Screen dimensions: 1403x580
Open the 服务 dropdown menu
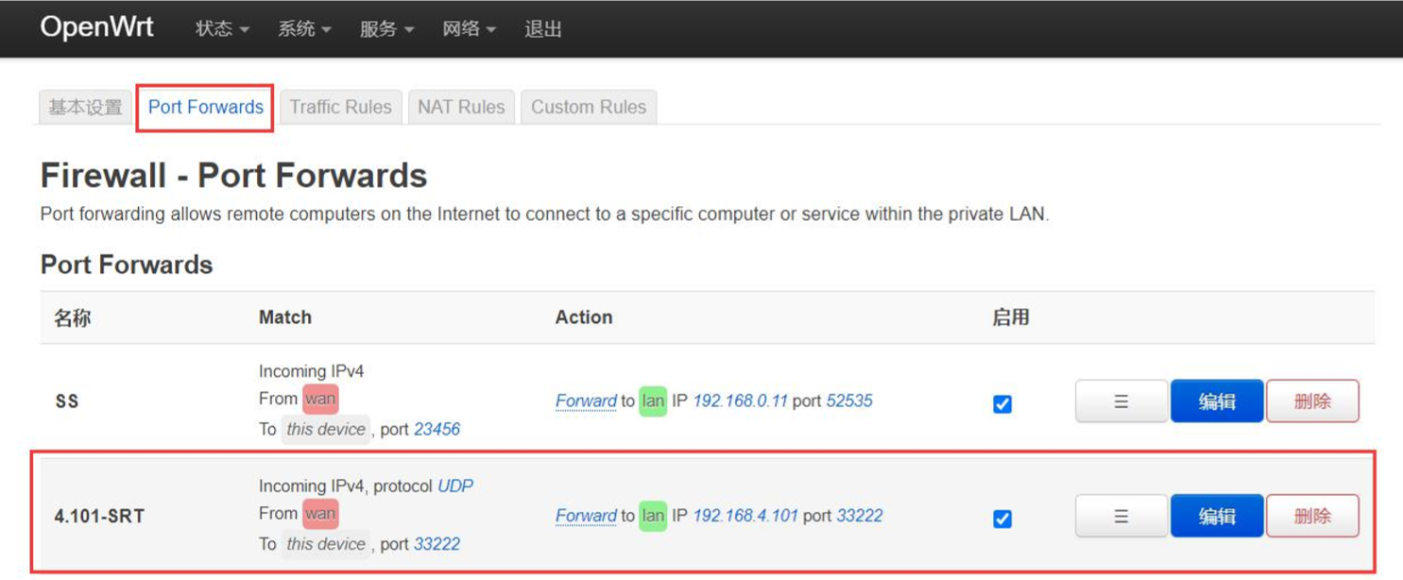coord(386,29)
